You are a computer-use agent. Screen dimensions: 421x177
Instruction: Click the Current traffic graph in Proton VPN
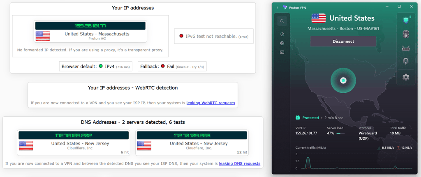click(x=356, y=161)
